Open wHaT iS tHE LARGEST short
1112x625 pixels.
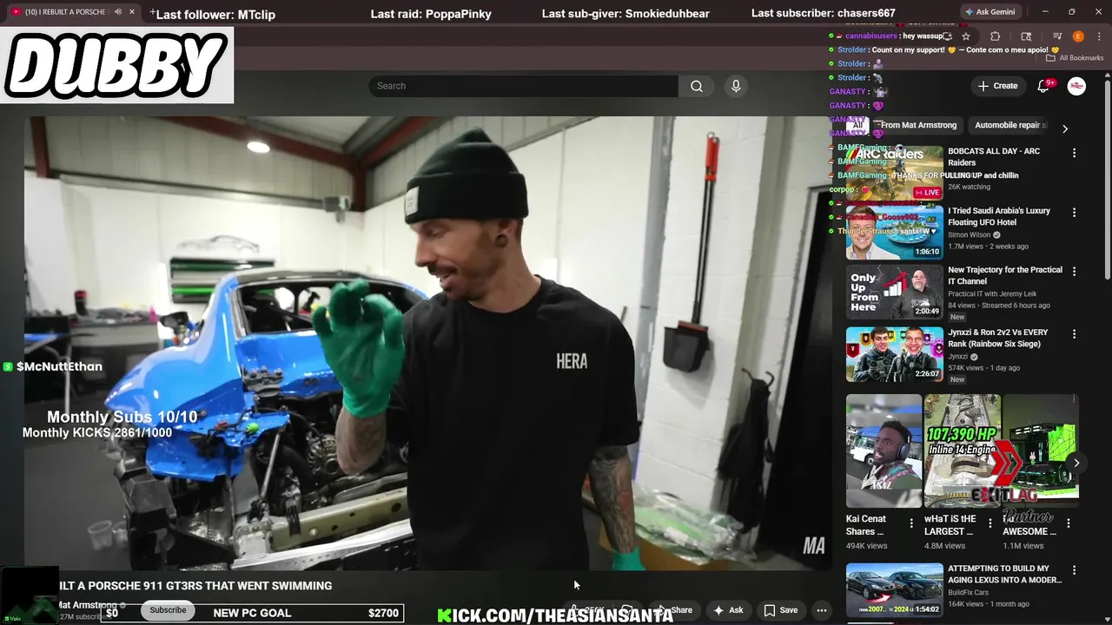pos(962,451)
